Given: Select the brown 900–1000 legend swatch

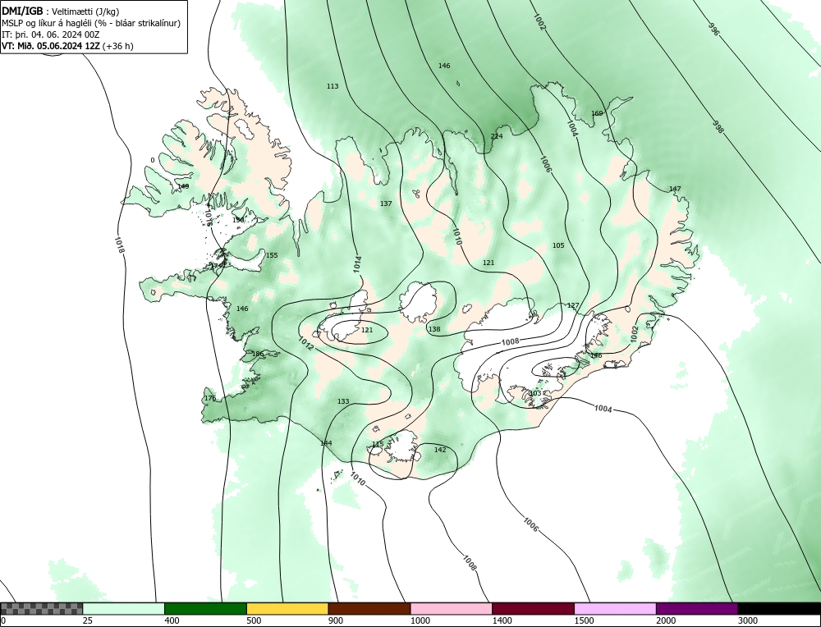Looking at the screenshot, I should [x=369, y=609].
